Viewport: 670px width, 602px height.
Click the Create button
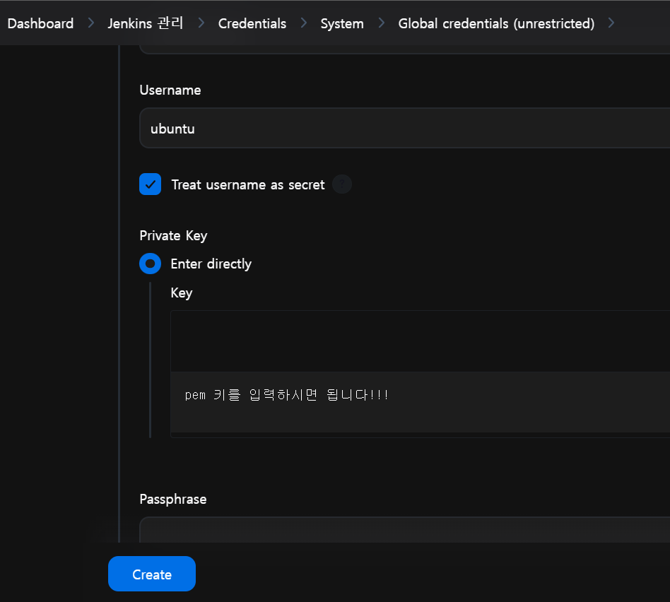pos(152,574)
